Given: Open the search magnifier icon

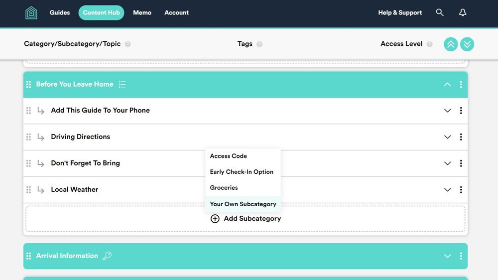Looking at the screenshot, I should [x=440, y=12].
